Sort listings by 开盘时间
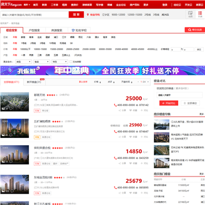This screenshot has width=205, height=205. [x=127, y=82]
